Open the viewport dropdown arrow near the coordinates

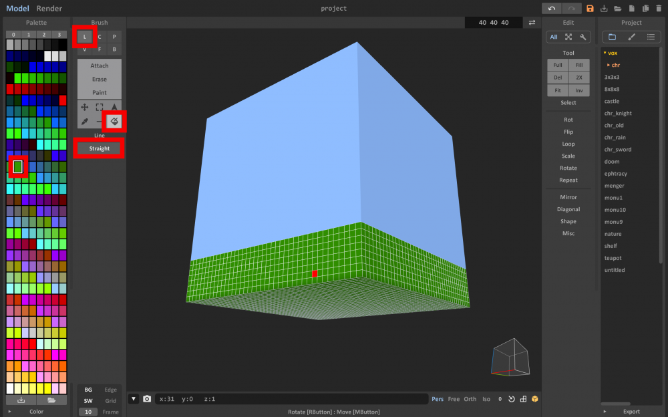point(133,398)
